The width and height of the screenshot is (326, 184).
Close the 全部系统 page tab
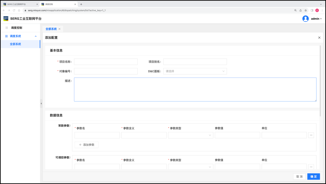[x=59, y=29]
